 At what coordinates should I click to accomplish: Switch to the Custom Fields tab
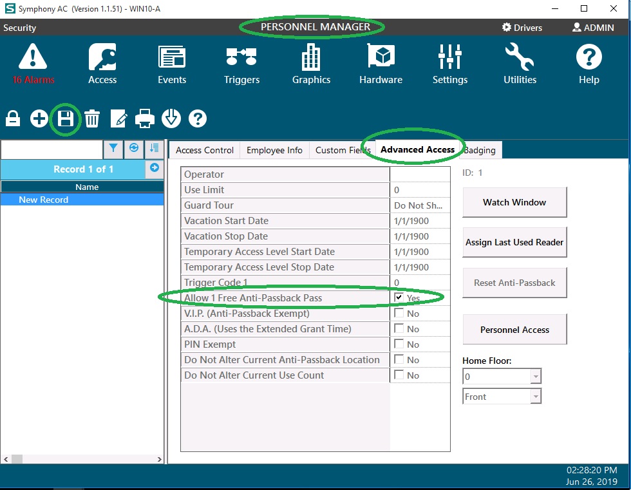[x=343, y=150]
